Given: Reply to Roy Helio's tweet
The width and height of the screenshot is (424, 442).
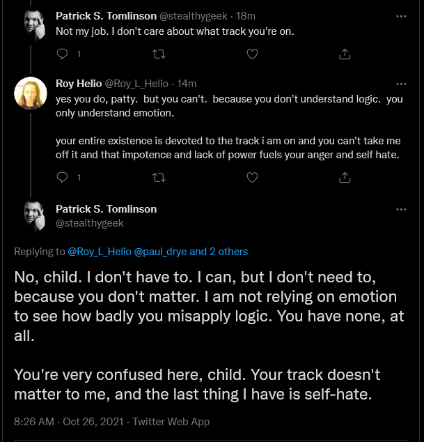Looking at the screenshot, I should point(62,177).
